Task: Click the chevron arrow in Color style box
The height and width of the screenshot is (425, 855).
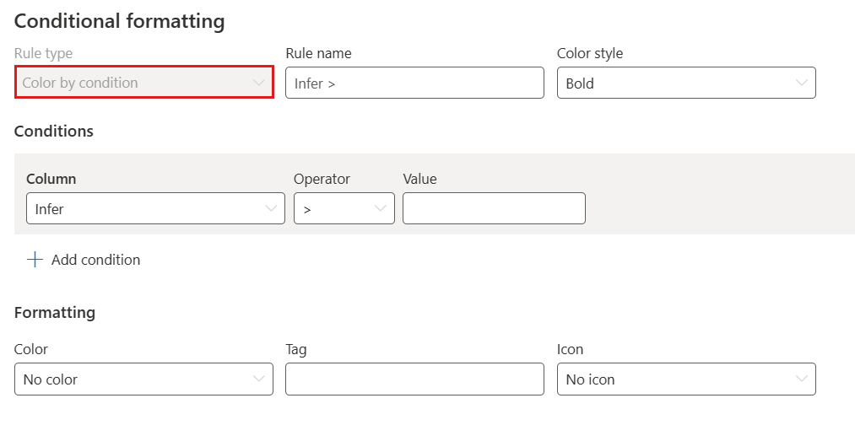Action: pyautogui.click(x=801, y=83)
